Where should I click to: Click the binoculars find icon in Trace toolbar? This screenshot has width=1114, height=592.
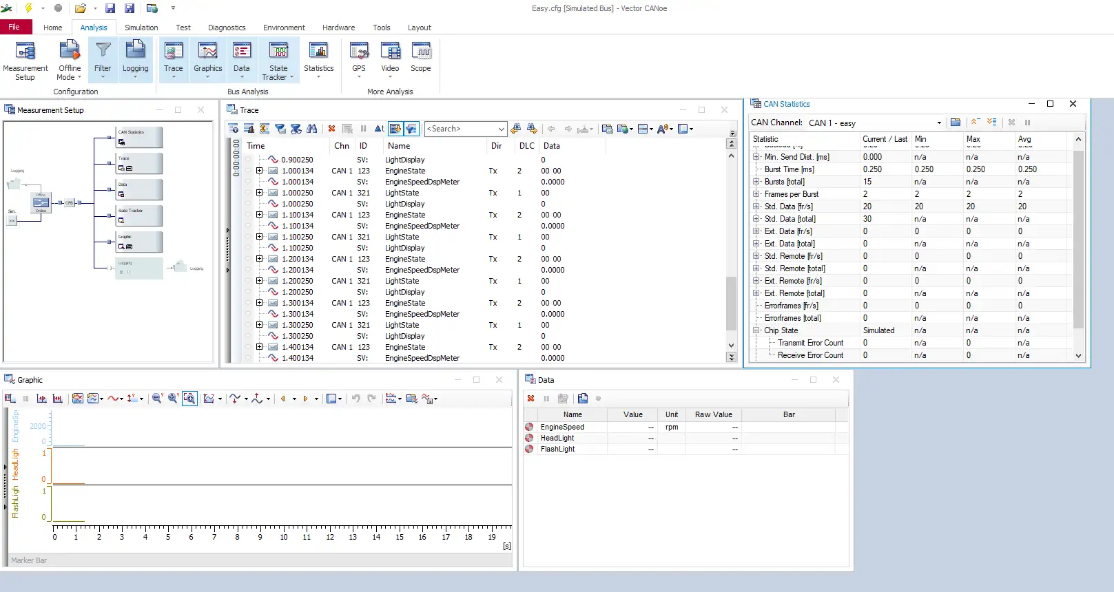(312, 129)
